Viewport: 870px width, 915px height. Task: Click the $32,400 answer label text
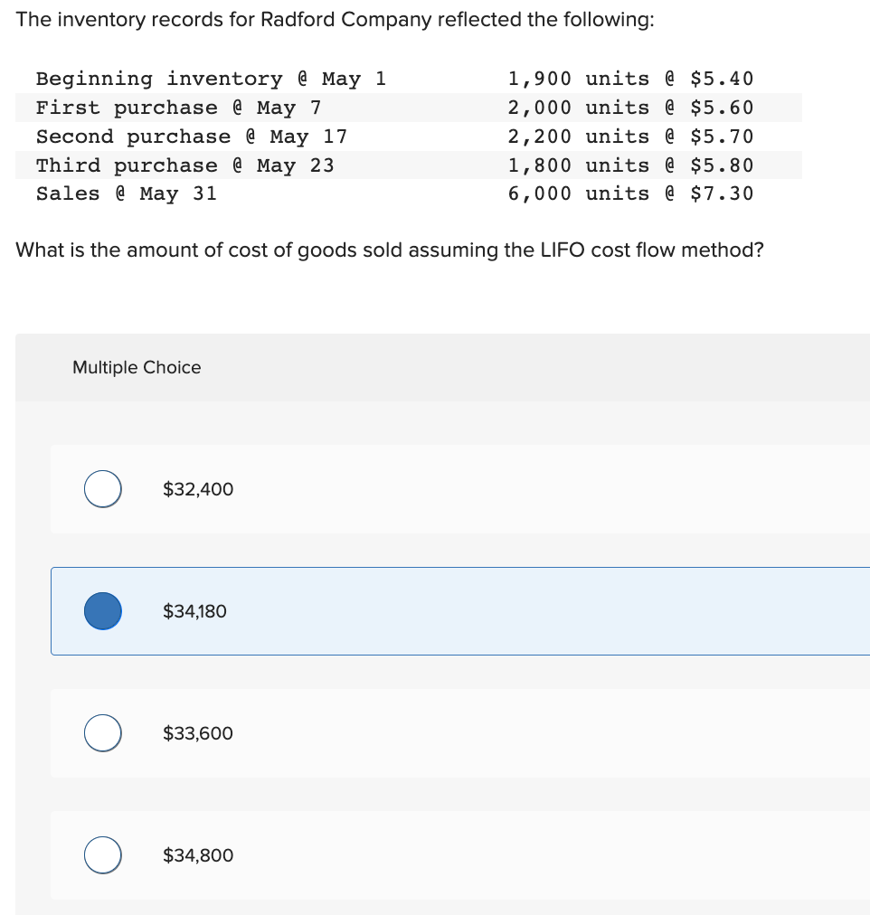tap(198, 488)
